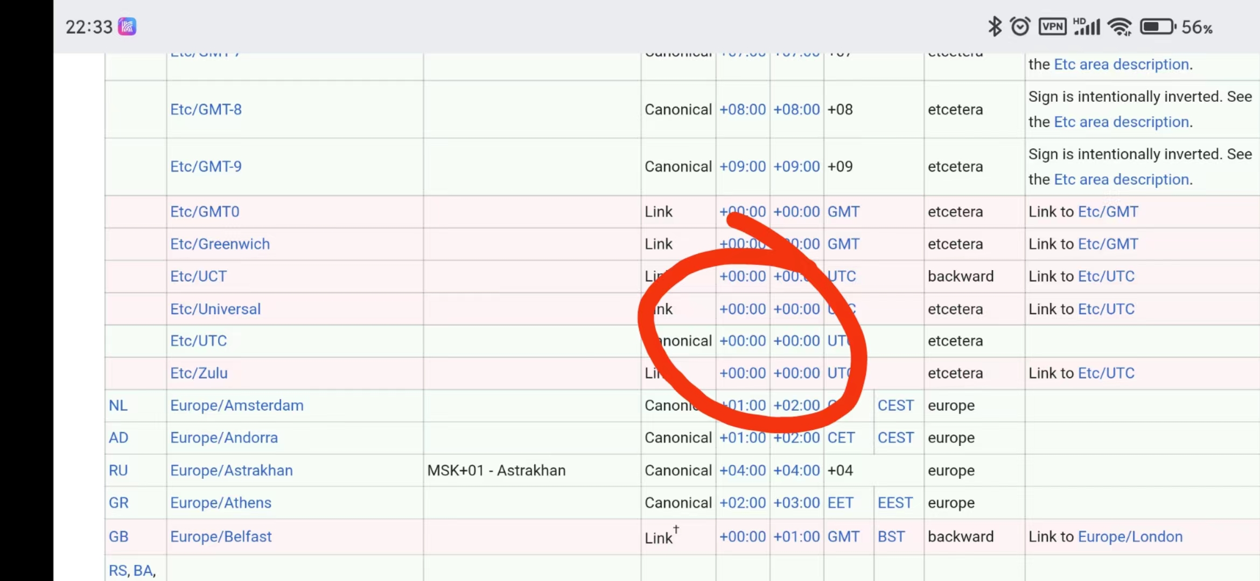The width and height of the screenshot is (1260, 581).
Task: Tap the colorful app icon beside clock
Action: (x=127, y=26)
